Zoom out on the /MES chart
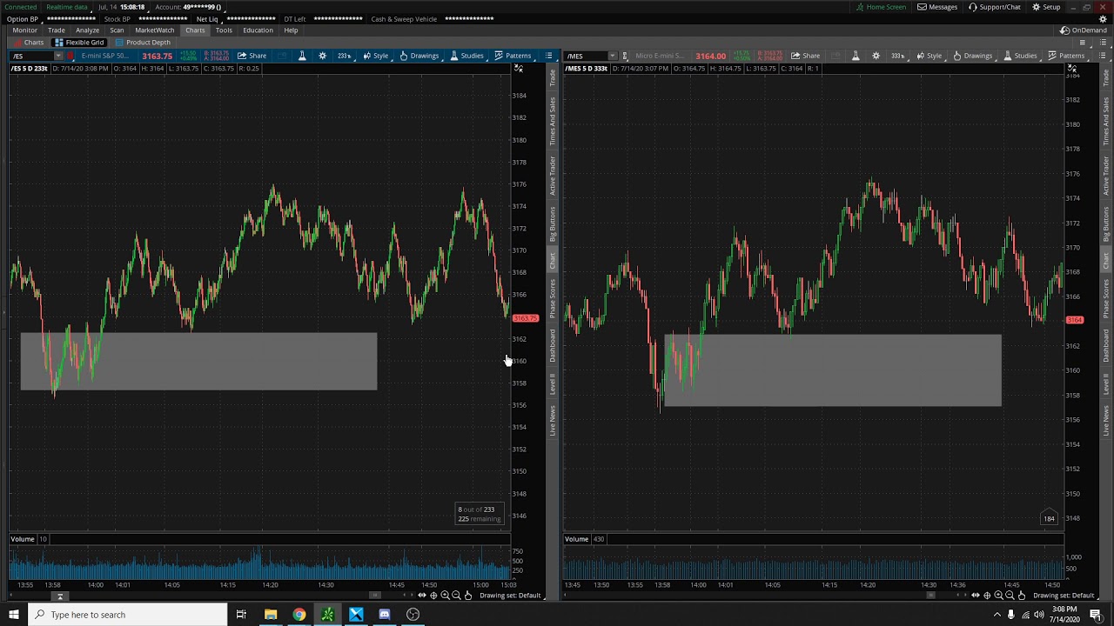 pyautogui.click(x=1010, y=596)
